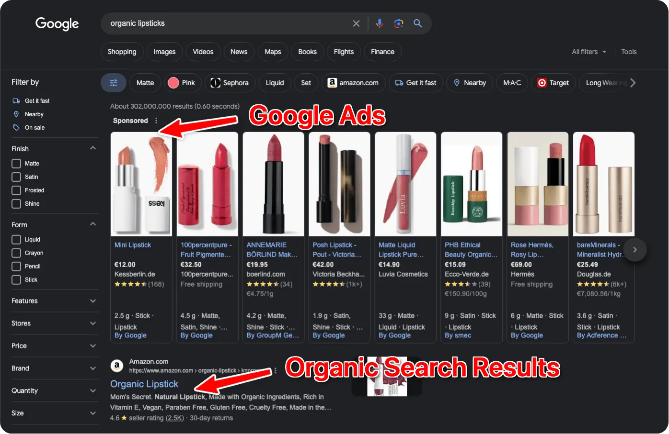Open the All filters dropdown
Viewport: 669px width, 434px height.
pos(588,52)
